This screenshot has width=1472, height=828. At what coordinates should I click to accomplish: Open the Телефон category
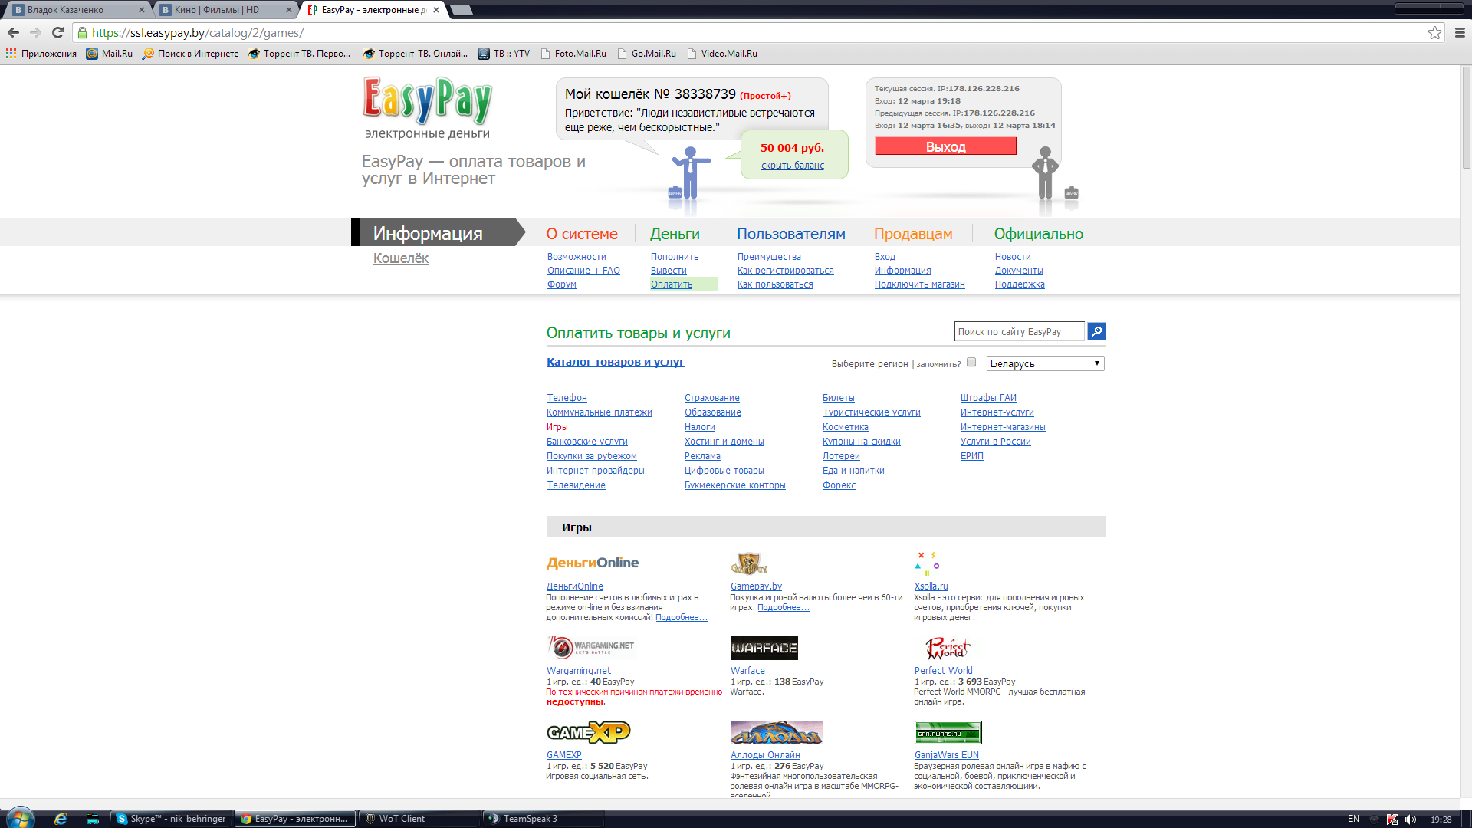click(x=567, y=398)
